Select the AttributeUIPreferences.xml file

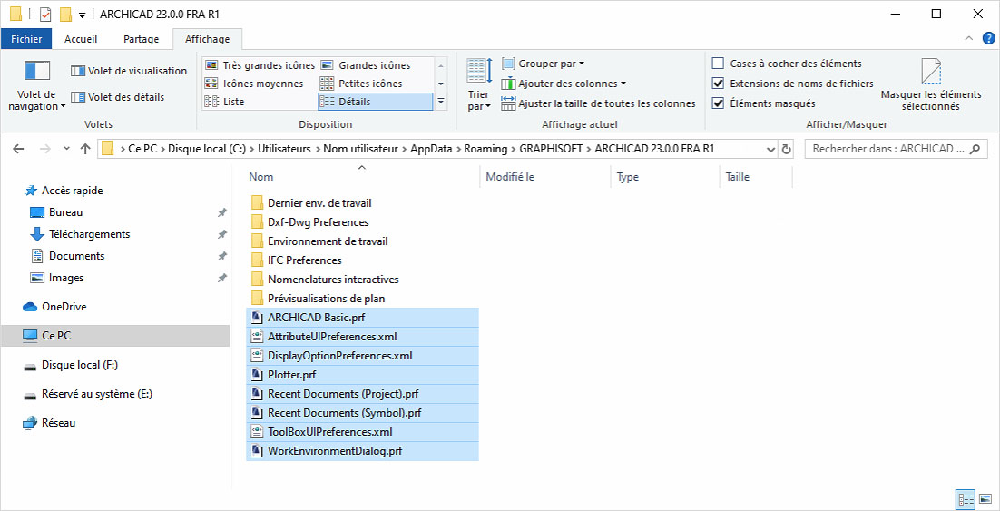tap(362, 336)
